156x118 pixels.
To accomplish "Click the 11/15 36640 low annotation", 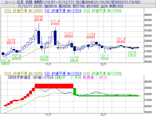I will click(74, 59).
